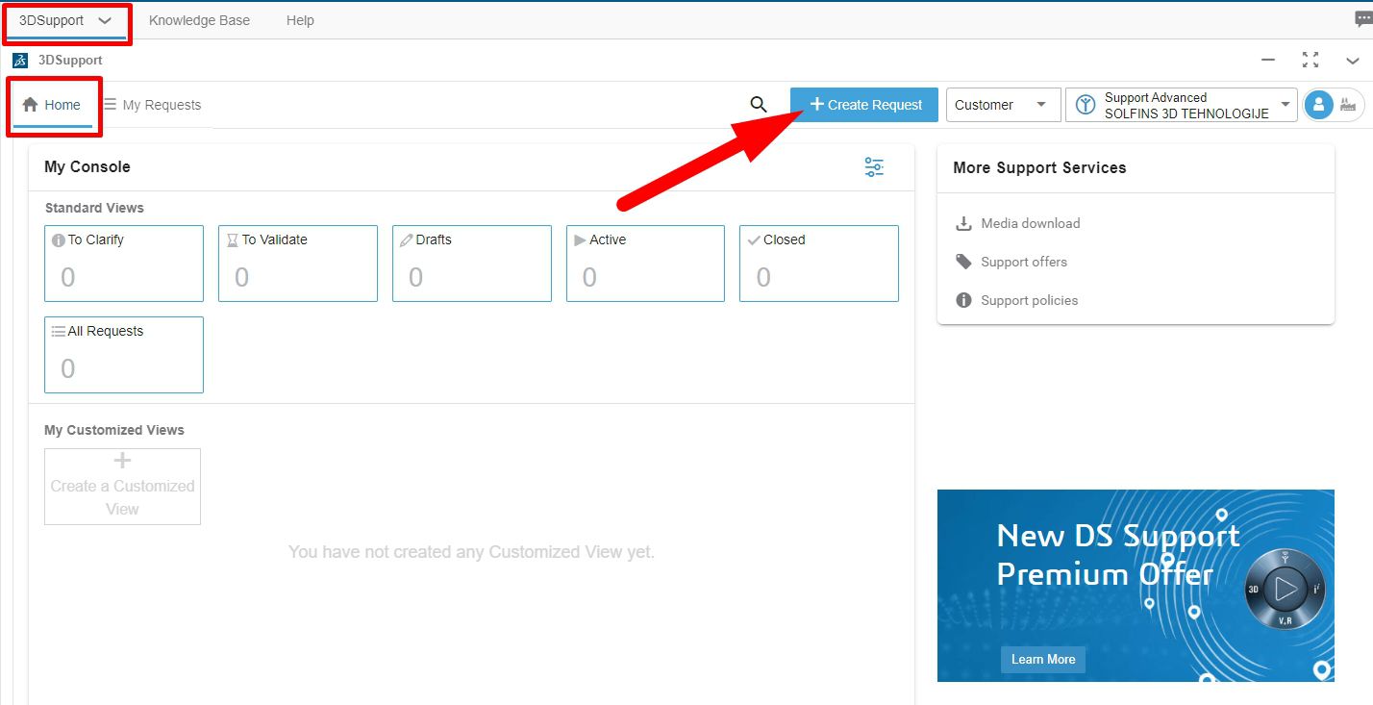Click the My Console settings sliders icon
Screen dimensions: 1373x705
(873, 166)
